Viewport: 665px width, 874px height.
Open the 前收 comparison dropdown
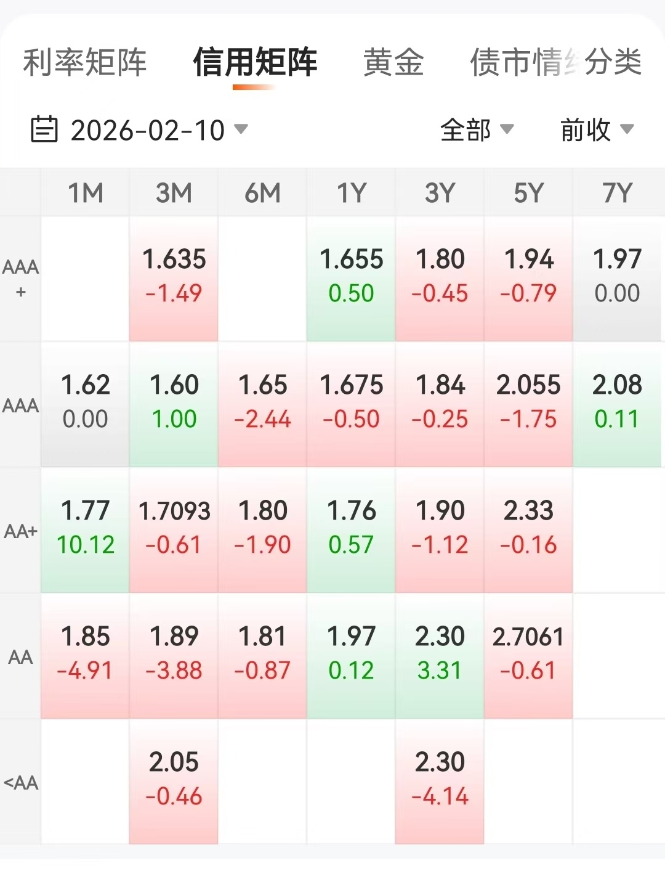pyautogui.click(x=596, y=129)
